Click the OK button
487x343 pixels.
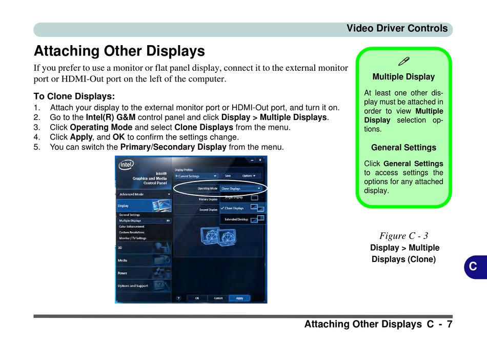(x=197, y=298)
